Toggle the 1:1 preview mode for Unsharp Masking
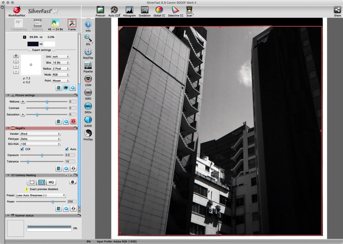 [x=41, y=182]
